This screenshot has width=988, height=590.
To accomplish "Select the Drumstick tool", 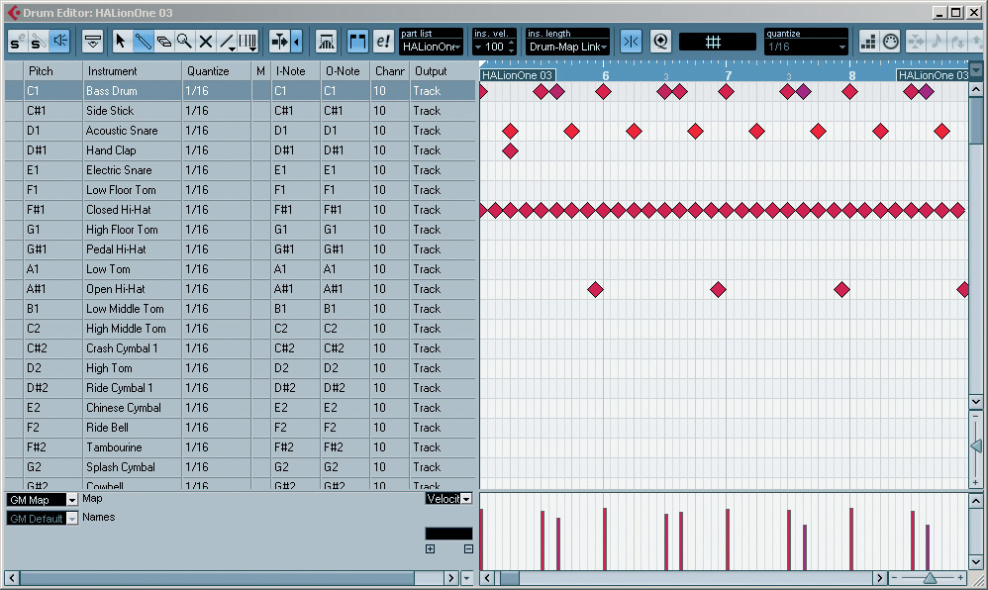I will (x=143, y=42).
